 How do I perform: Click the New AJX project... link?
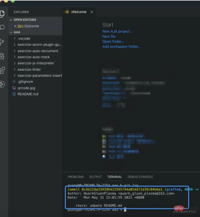(118, 31)
